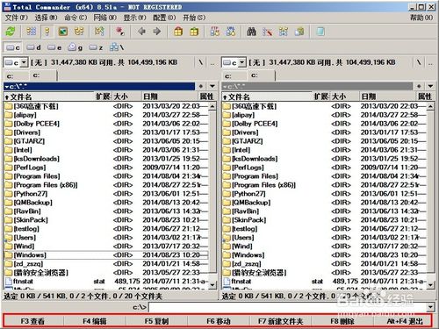This screenshot has height=329, width=439.
Task: Open right panel directory history arrow
Action: [430, 86]
